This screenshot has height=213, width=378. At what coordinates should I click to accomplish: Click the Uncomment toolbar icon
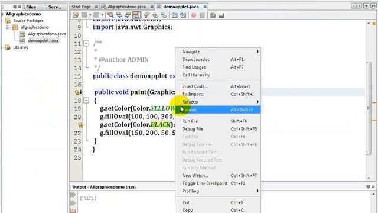point(221,15)
